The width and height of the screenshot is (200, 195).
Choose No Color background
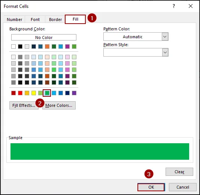[44, 37]
